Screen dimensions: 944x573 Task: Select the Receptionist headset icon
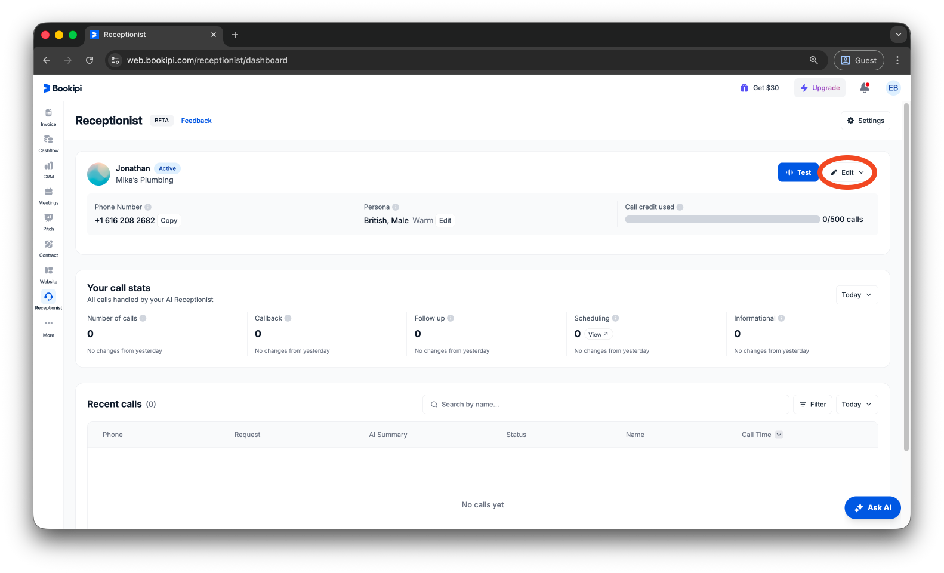pyautogui.click(x=48, y=297)
